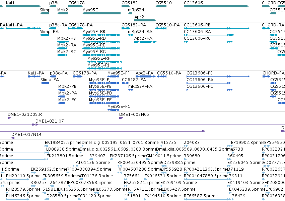Open the Slimp-PA protein label
Image resolution: width=285 pixels, height=201 pixels.
point(50,80)
